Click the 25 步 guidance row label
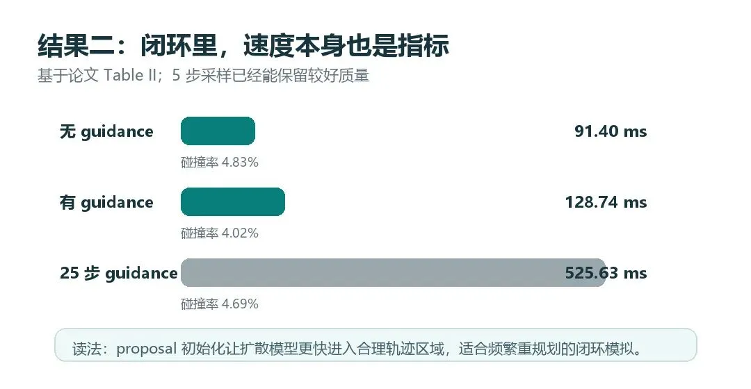 click(x=118, y=273)
